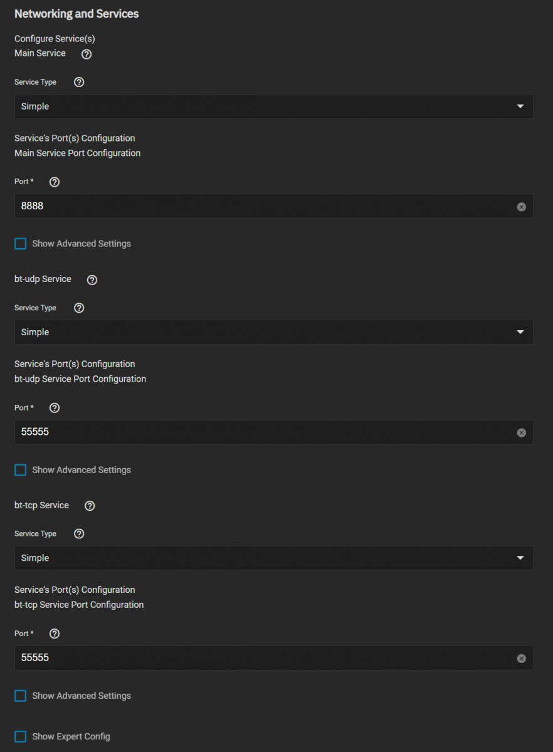Show help for Main Service Port field

coord(55,182)
